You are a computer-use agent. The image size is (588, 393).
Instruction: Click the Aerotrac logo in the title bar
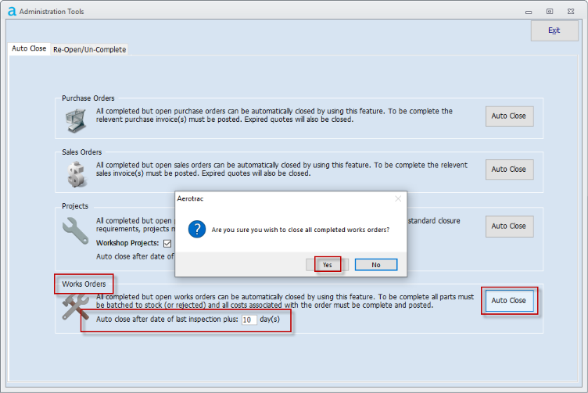(11, 11)
